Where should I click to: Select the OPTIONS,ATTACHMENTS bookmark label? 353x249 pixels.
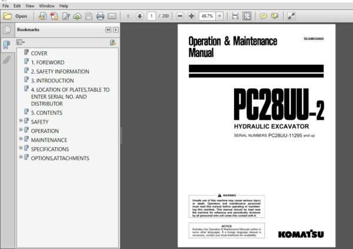pyautogui.click(x=60, y=158)
